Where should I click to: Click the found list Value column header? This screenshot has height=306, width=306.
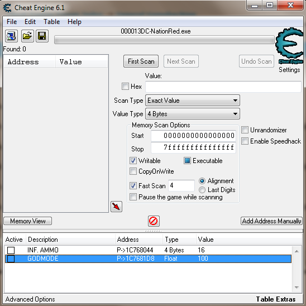click(82, 62)
